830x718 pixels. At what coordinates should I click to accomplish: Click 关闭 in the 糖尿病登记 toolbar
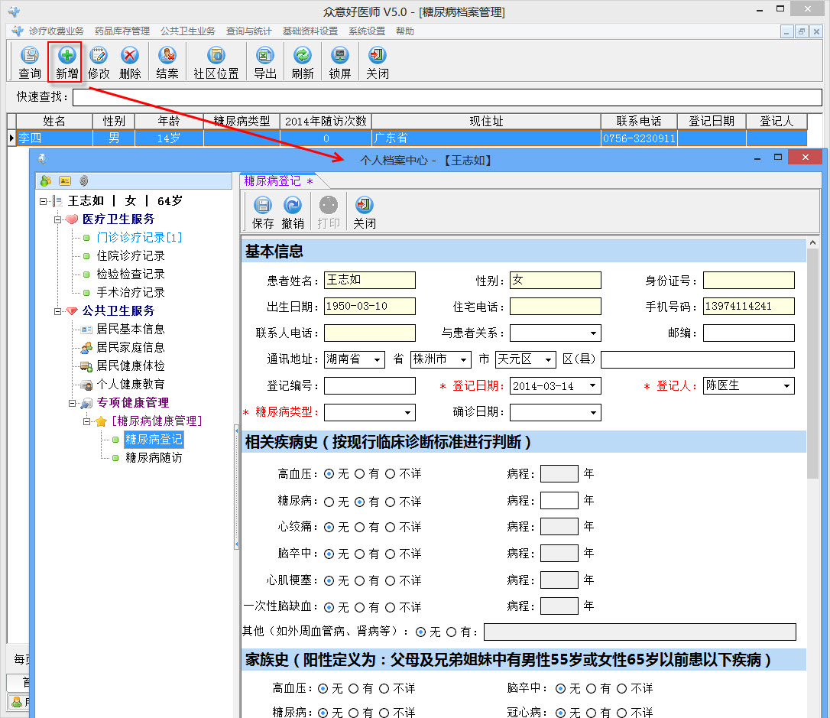(365, 213)
